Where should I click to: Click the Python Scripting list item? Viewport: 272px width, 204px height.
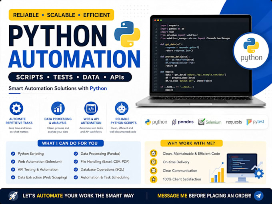[31, 154]
